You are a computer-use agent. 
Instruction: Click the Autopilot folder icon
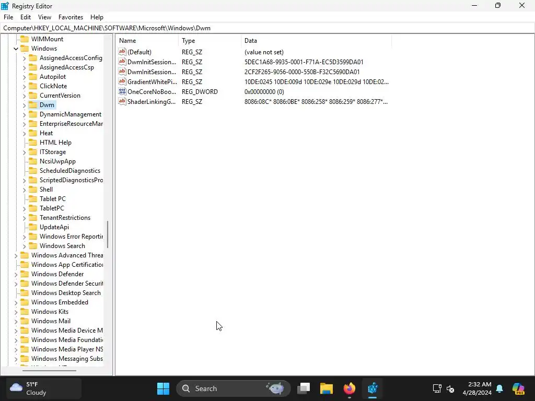(33, 77)
